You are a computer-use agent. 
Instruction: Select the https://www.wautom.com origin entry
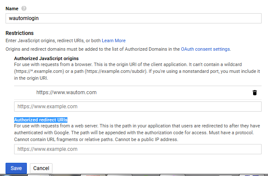click(x=66, y=92)
